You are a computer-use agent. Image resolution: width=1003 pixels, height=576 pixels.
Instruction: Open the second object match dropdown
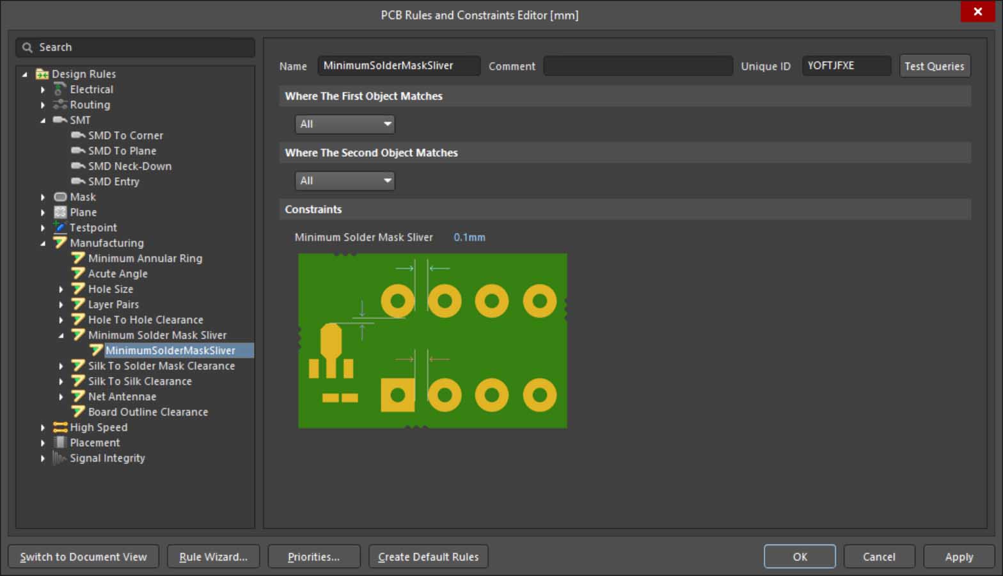(344, 181)
